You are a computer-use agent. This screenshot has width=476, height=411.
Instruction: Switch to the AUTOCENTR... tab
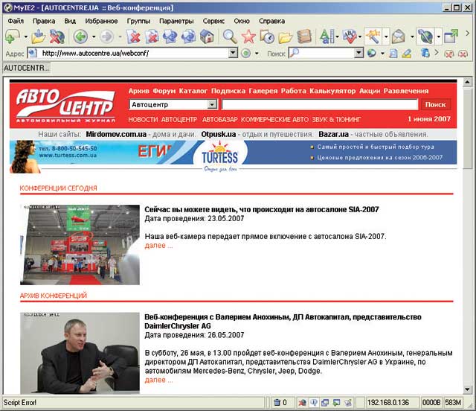26,68
